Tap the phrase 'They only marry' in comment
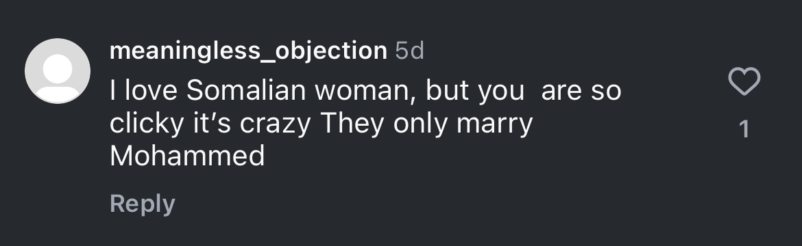Image resolution: width=802 pixels, height=246 pixels. pos(426,124)
